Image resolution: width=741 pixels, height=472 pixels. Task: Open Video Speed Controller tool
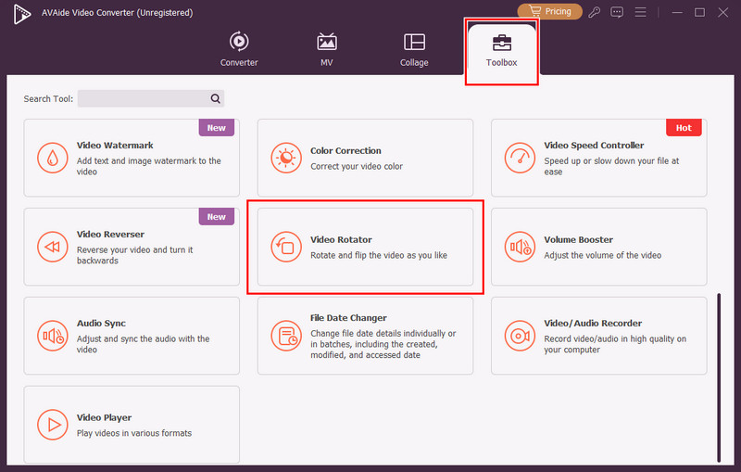pos(598,158)
